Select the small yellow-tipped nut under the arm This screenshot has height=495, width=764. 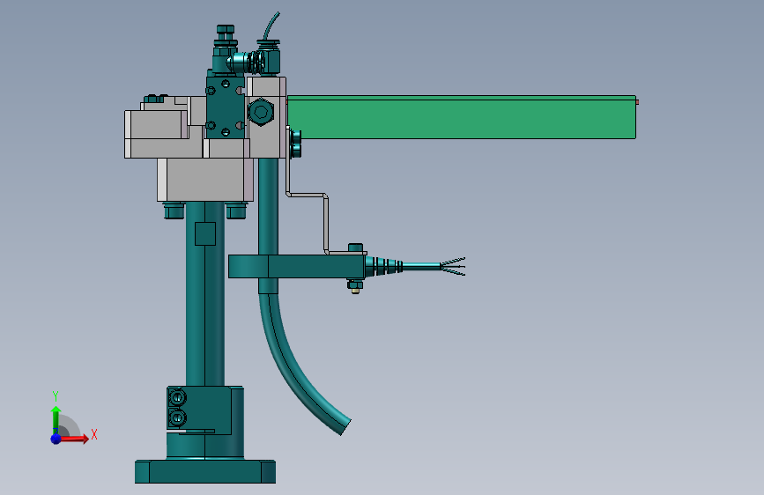tap(355, 286)
